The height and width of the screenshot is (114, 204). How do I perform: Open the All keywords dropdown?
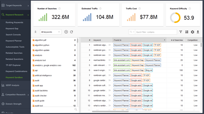51,32
